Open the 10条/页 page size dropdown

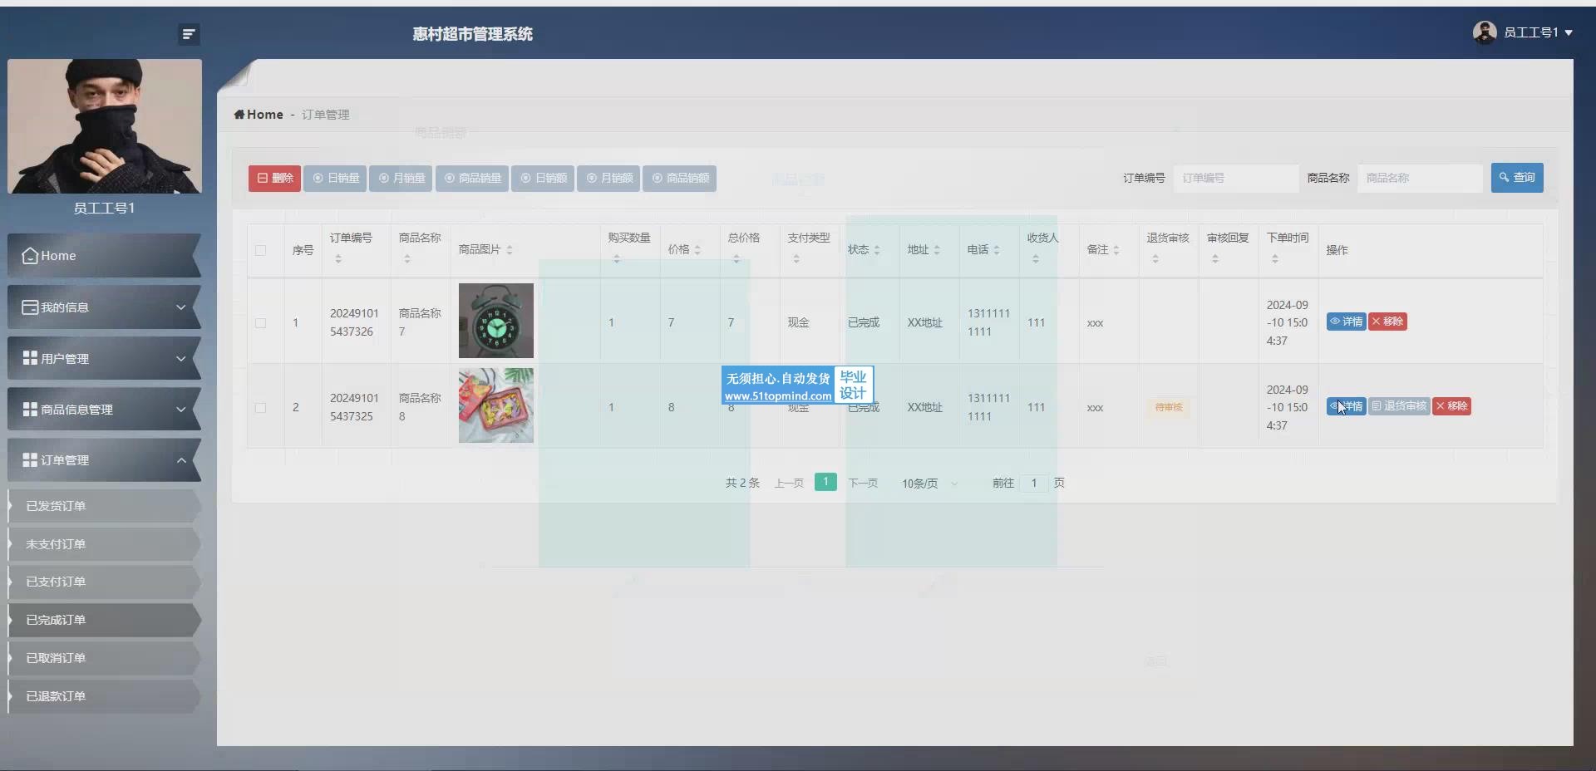pyautogui.click(x=929, y=484)
